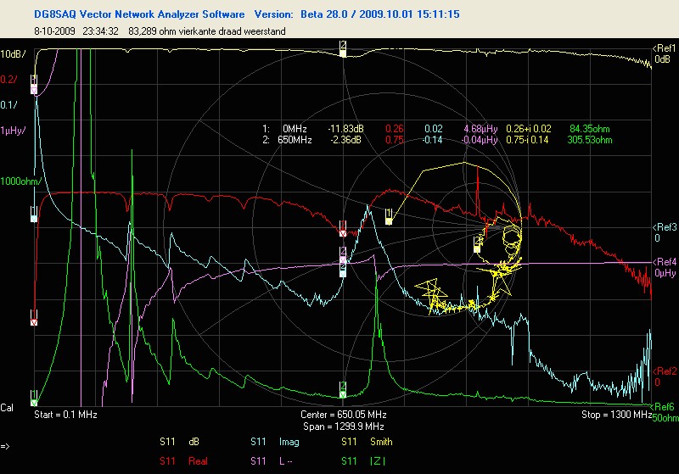
Task: Grab marker 2 on the Smith chart trace
Action: click(477, 245)
